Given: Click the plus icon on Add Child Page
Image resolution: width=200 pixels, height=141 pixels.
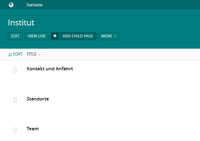Looking at the screenshot, I should (55, 36).
